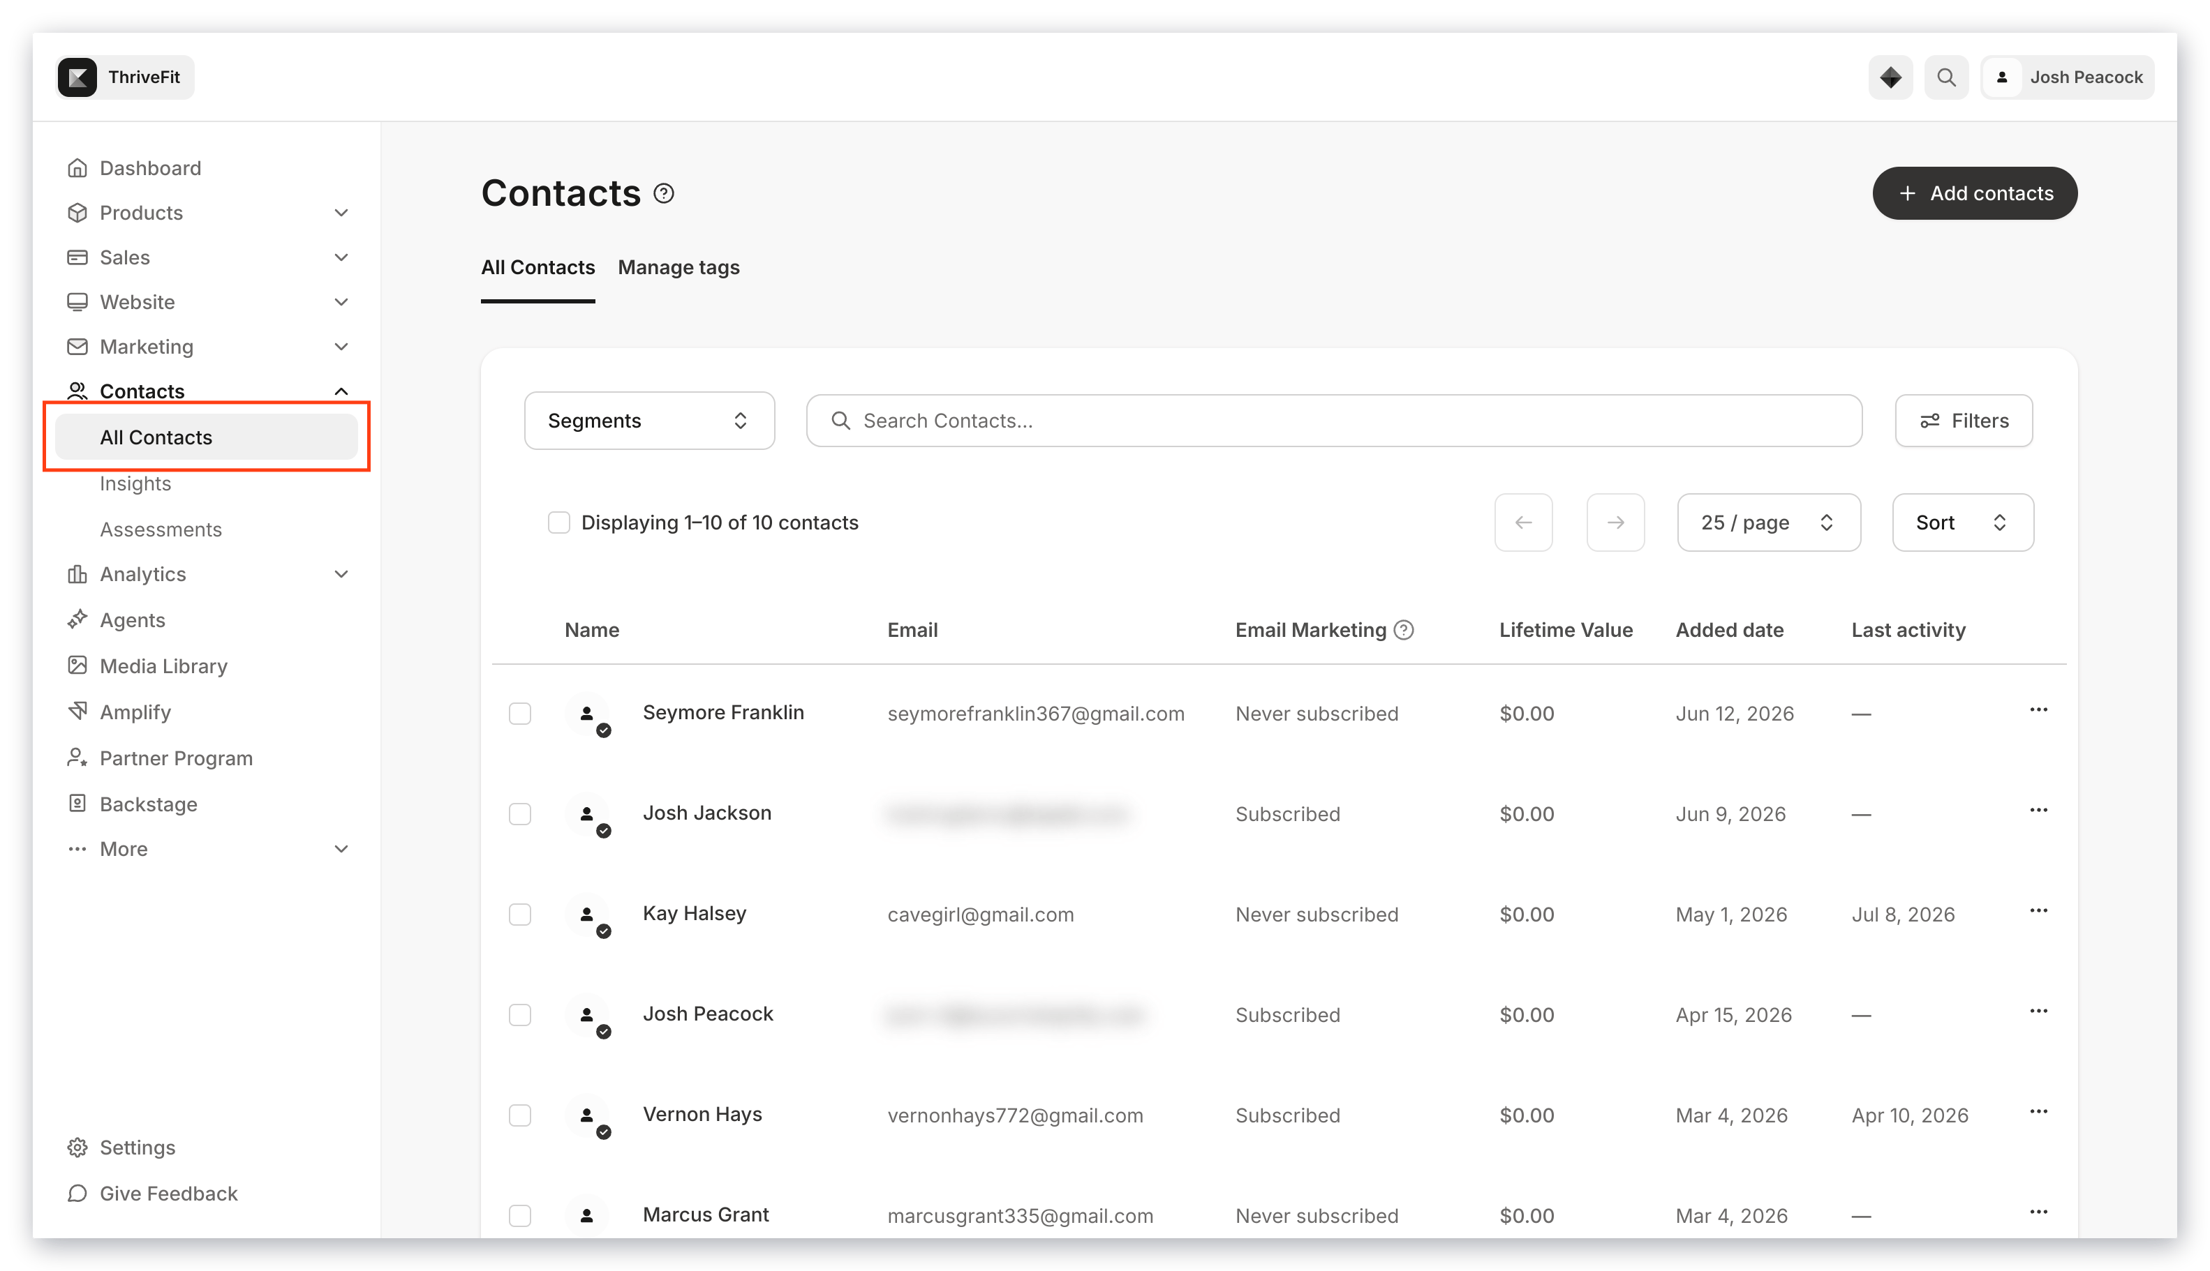The width and height of the screenshot is (2210, 1271).
Task: Switch to the Manage tags tab
Action: tap(678, 268)
